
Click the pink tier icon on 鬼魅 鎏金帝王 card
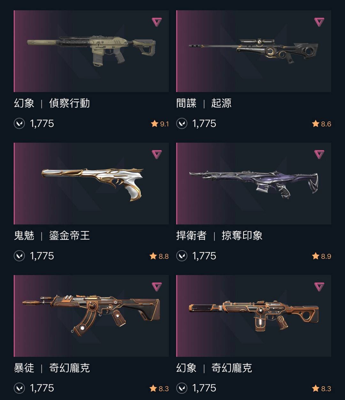point(157,155)
